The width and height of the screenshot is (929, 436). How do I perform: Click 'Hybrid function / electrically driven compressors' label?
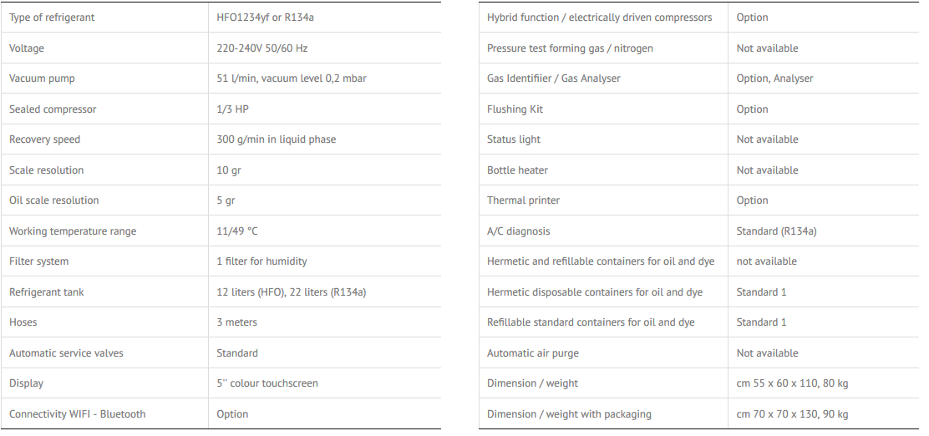point(599,18)
